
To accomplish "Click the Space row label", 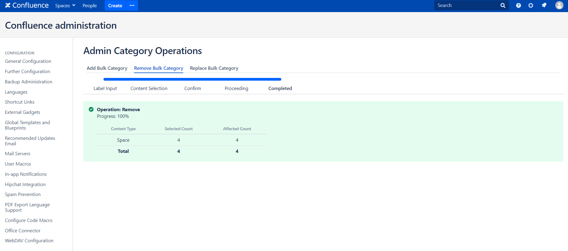I will coord(123,140).
